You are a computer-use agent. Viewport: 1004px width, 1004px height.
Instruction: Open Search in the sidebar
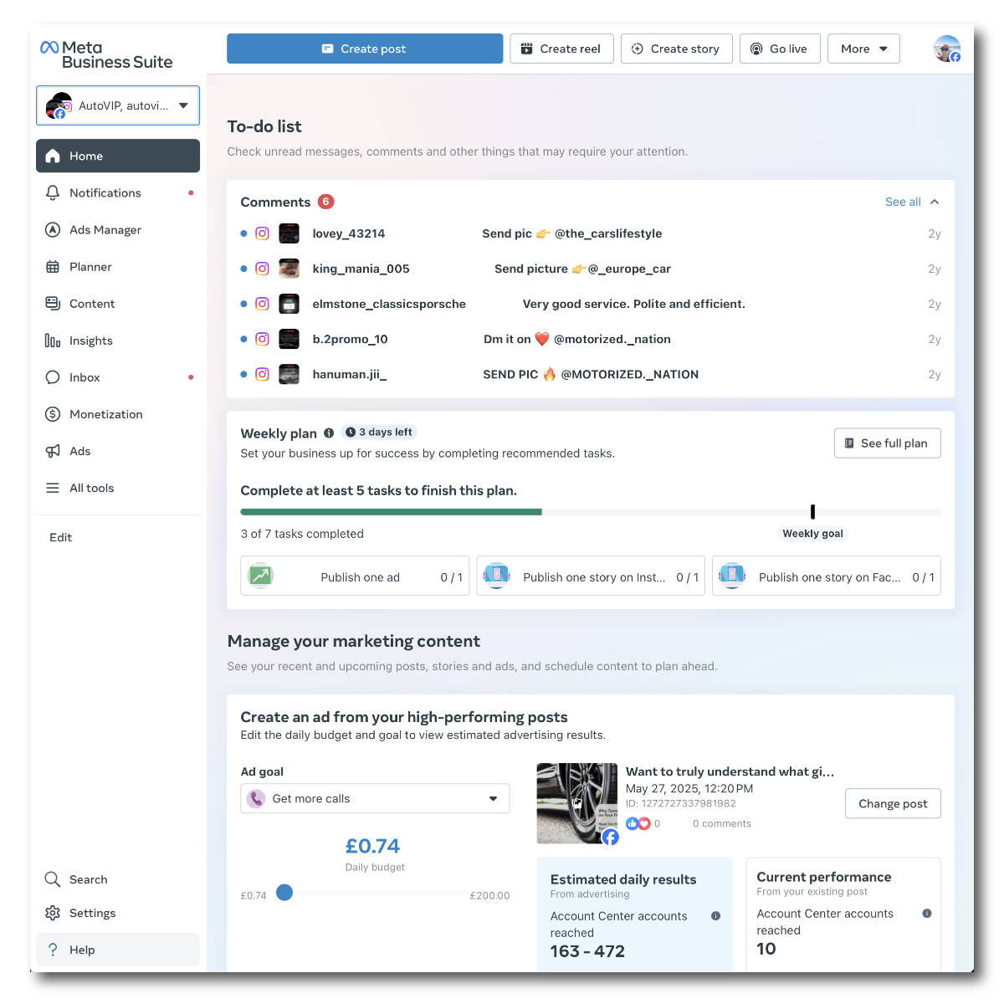click(x=118, y=879)
